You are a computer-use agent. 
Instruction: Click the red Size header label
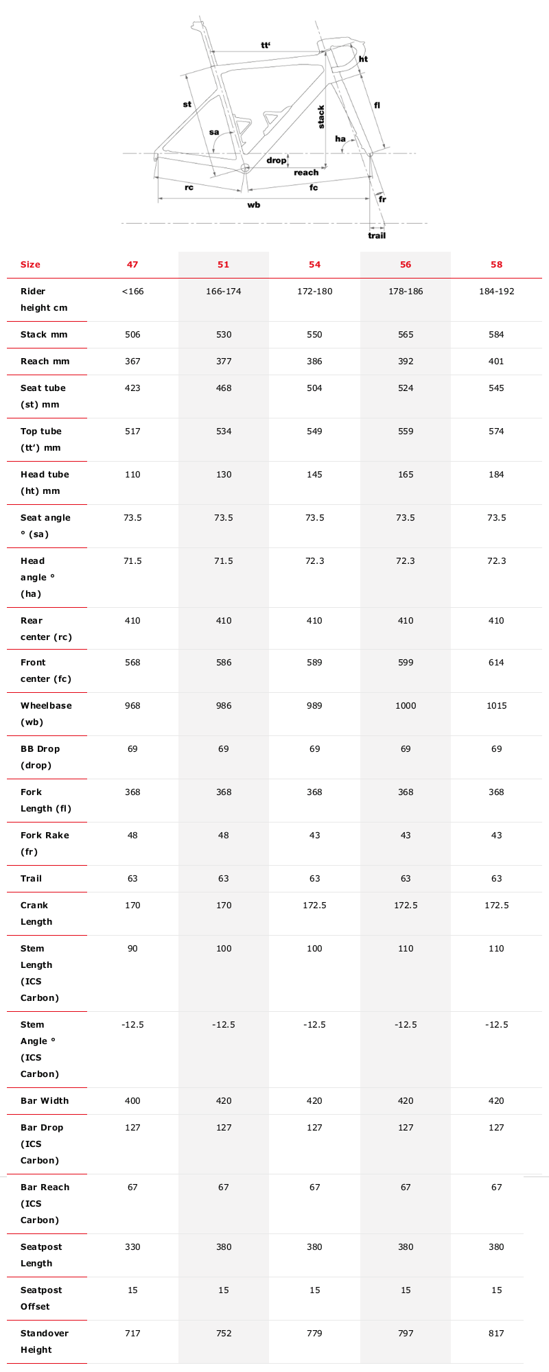[x=30, y=265]
